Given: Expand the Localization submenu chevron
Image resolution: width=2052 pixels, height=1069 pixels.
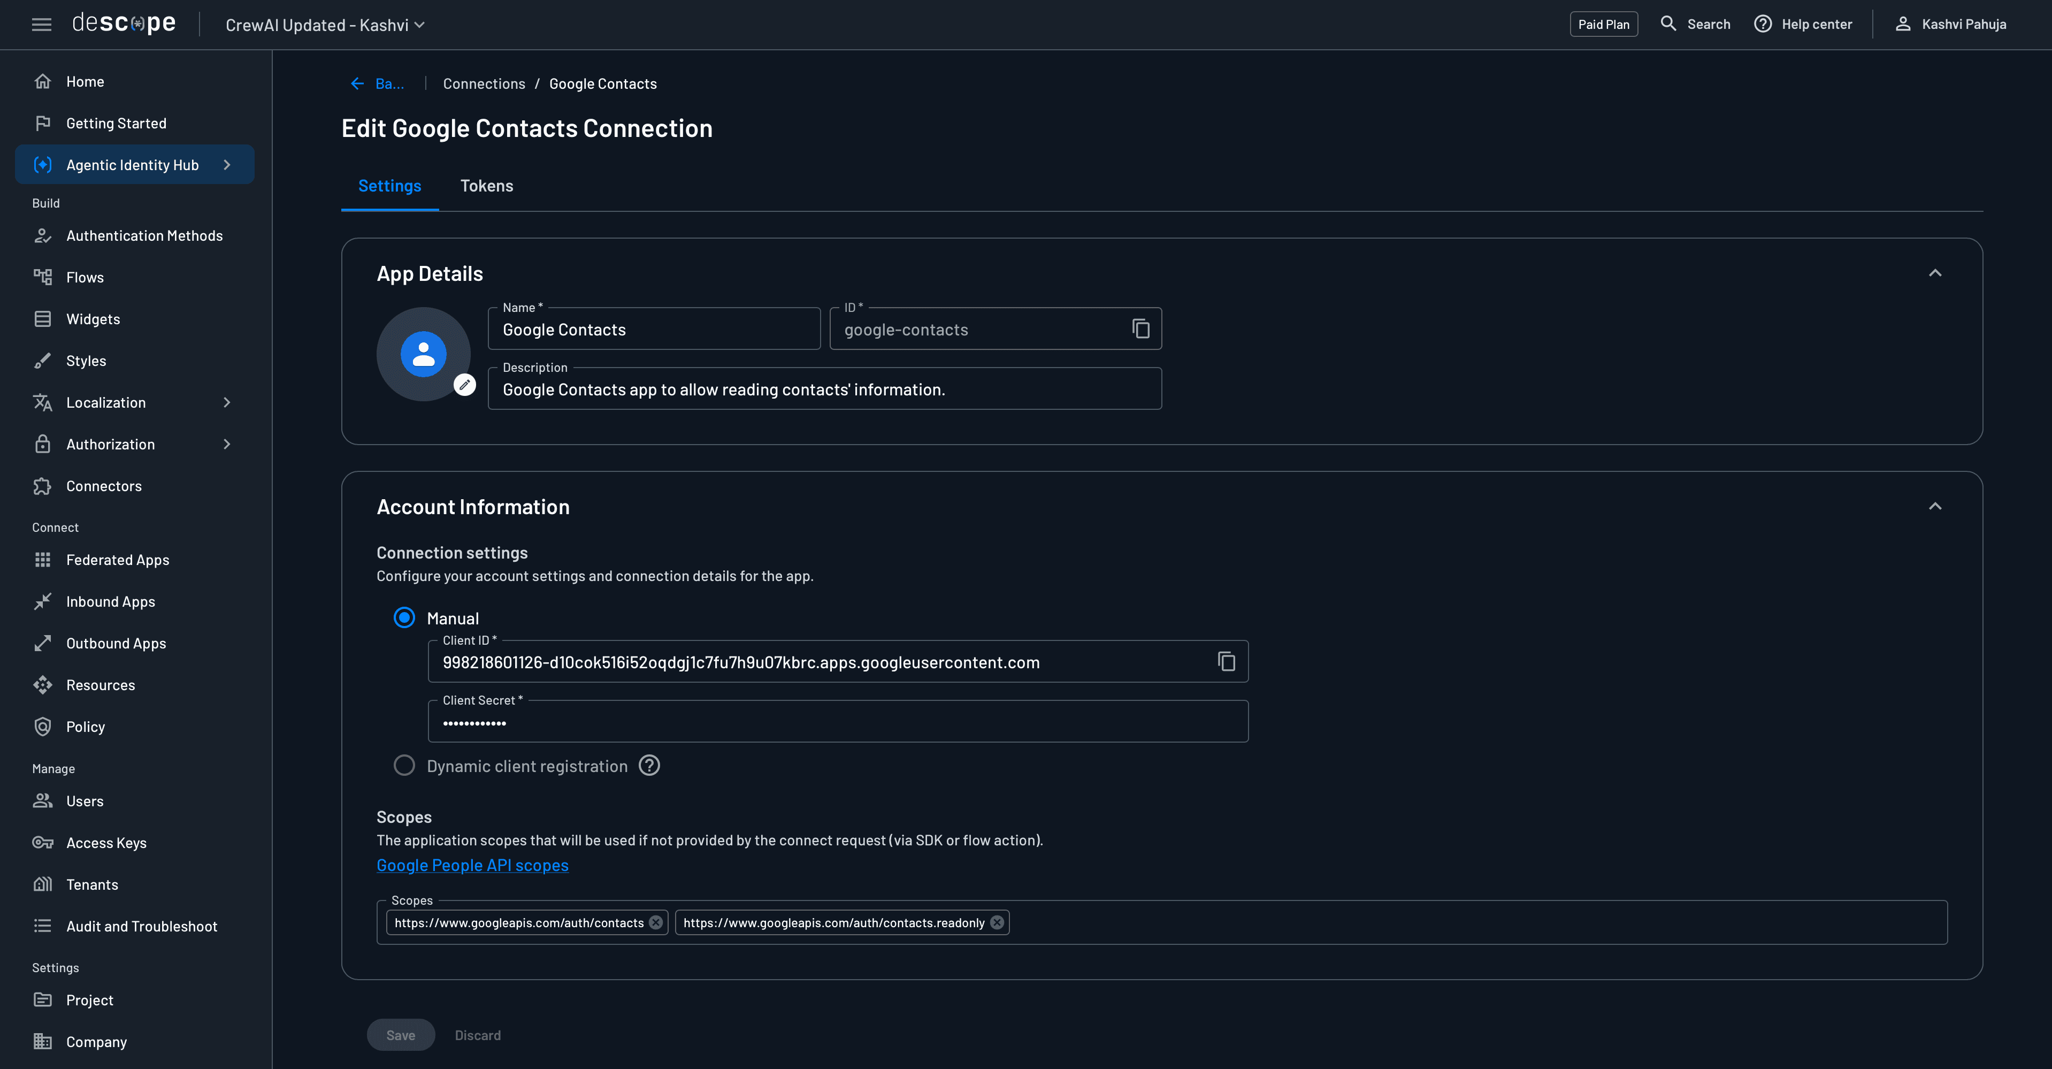Looking at the screenshot, I should click(x=227, y=402).
